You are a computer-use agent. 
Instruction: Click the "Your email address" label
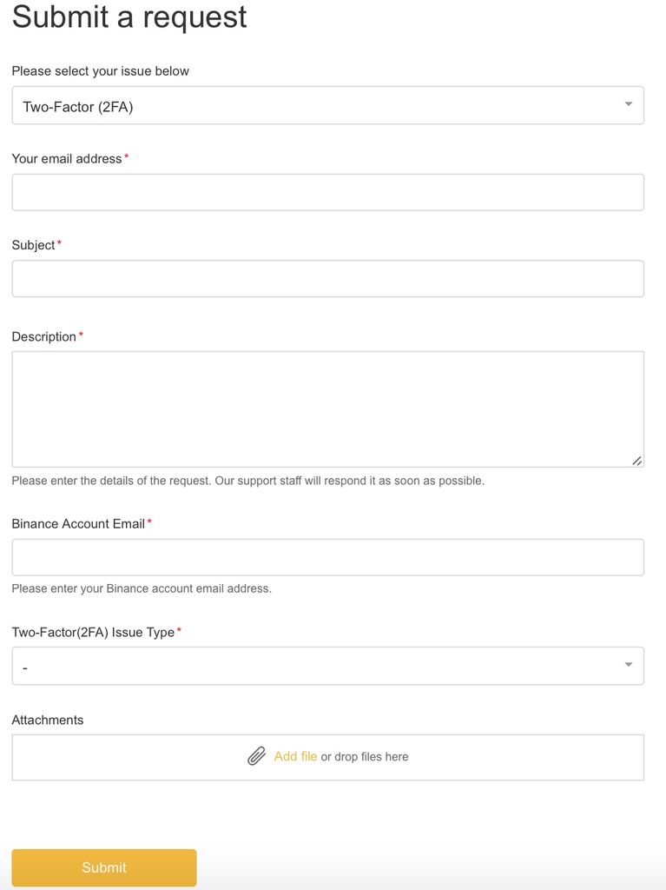point(67,158)
